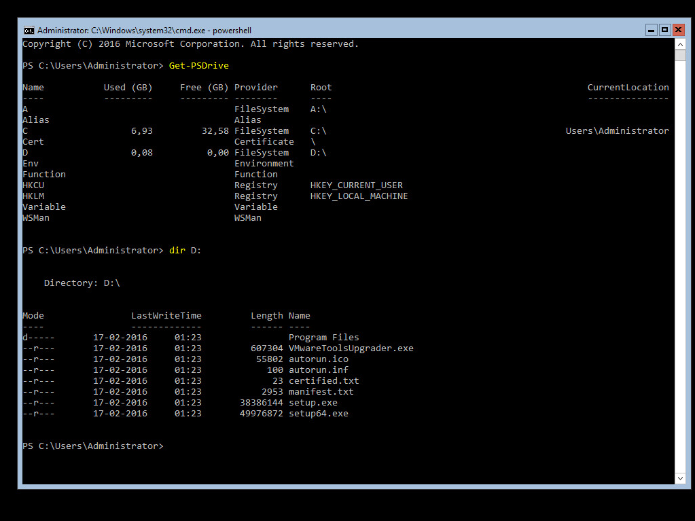
Task: Click the scrollbar up arrow
Action: click(x=680, y=44)
